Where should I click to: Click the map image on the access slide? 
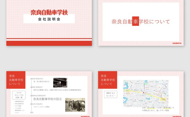point(146,93)
